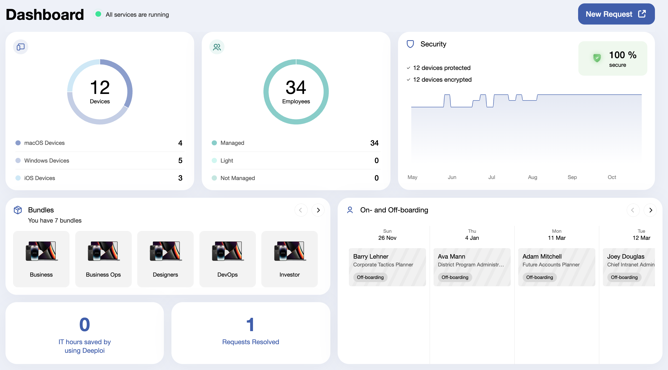The height and width of the screenshot is (370, 668).
Task: Click the employees card icon
Action: pos(217,47)
